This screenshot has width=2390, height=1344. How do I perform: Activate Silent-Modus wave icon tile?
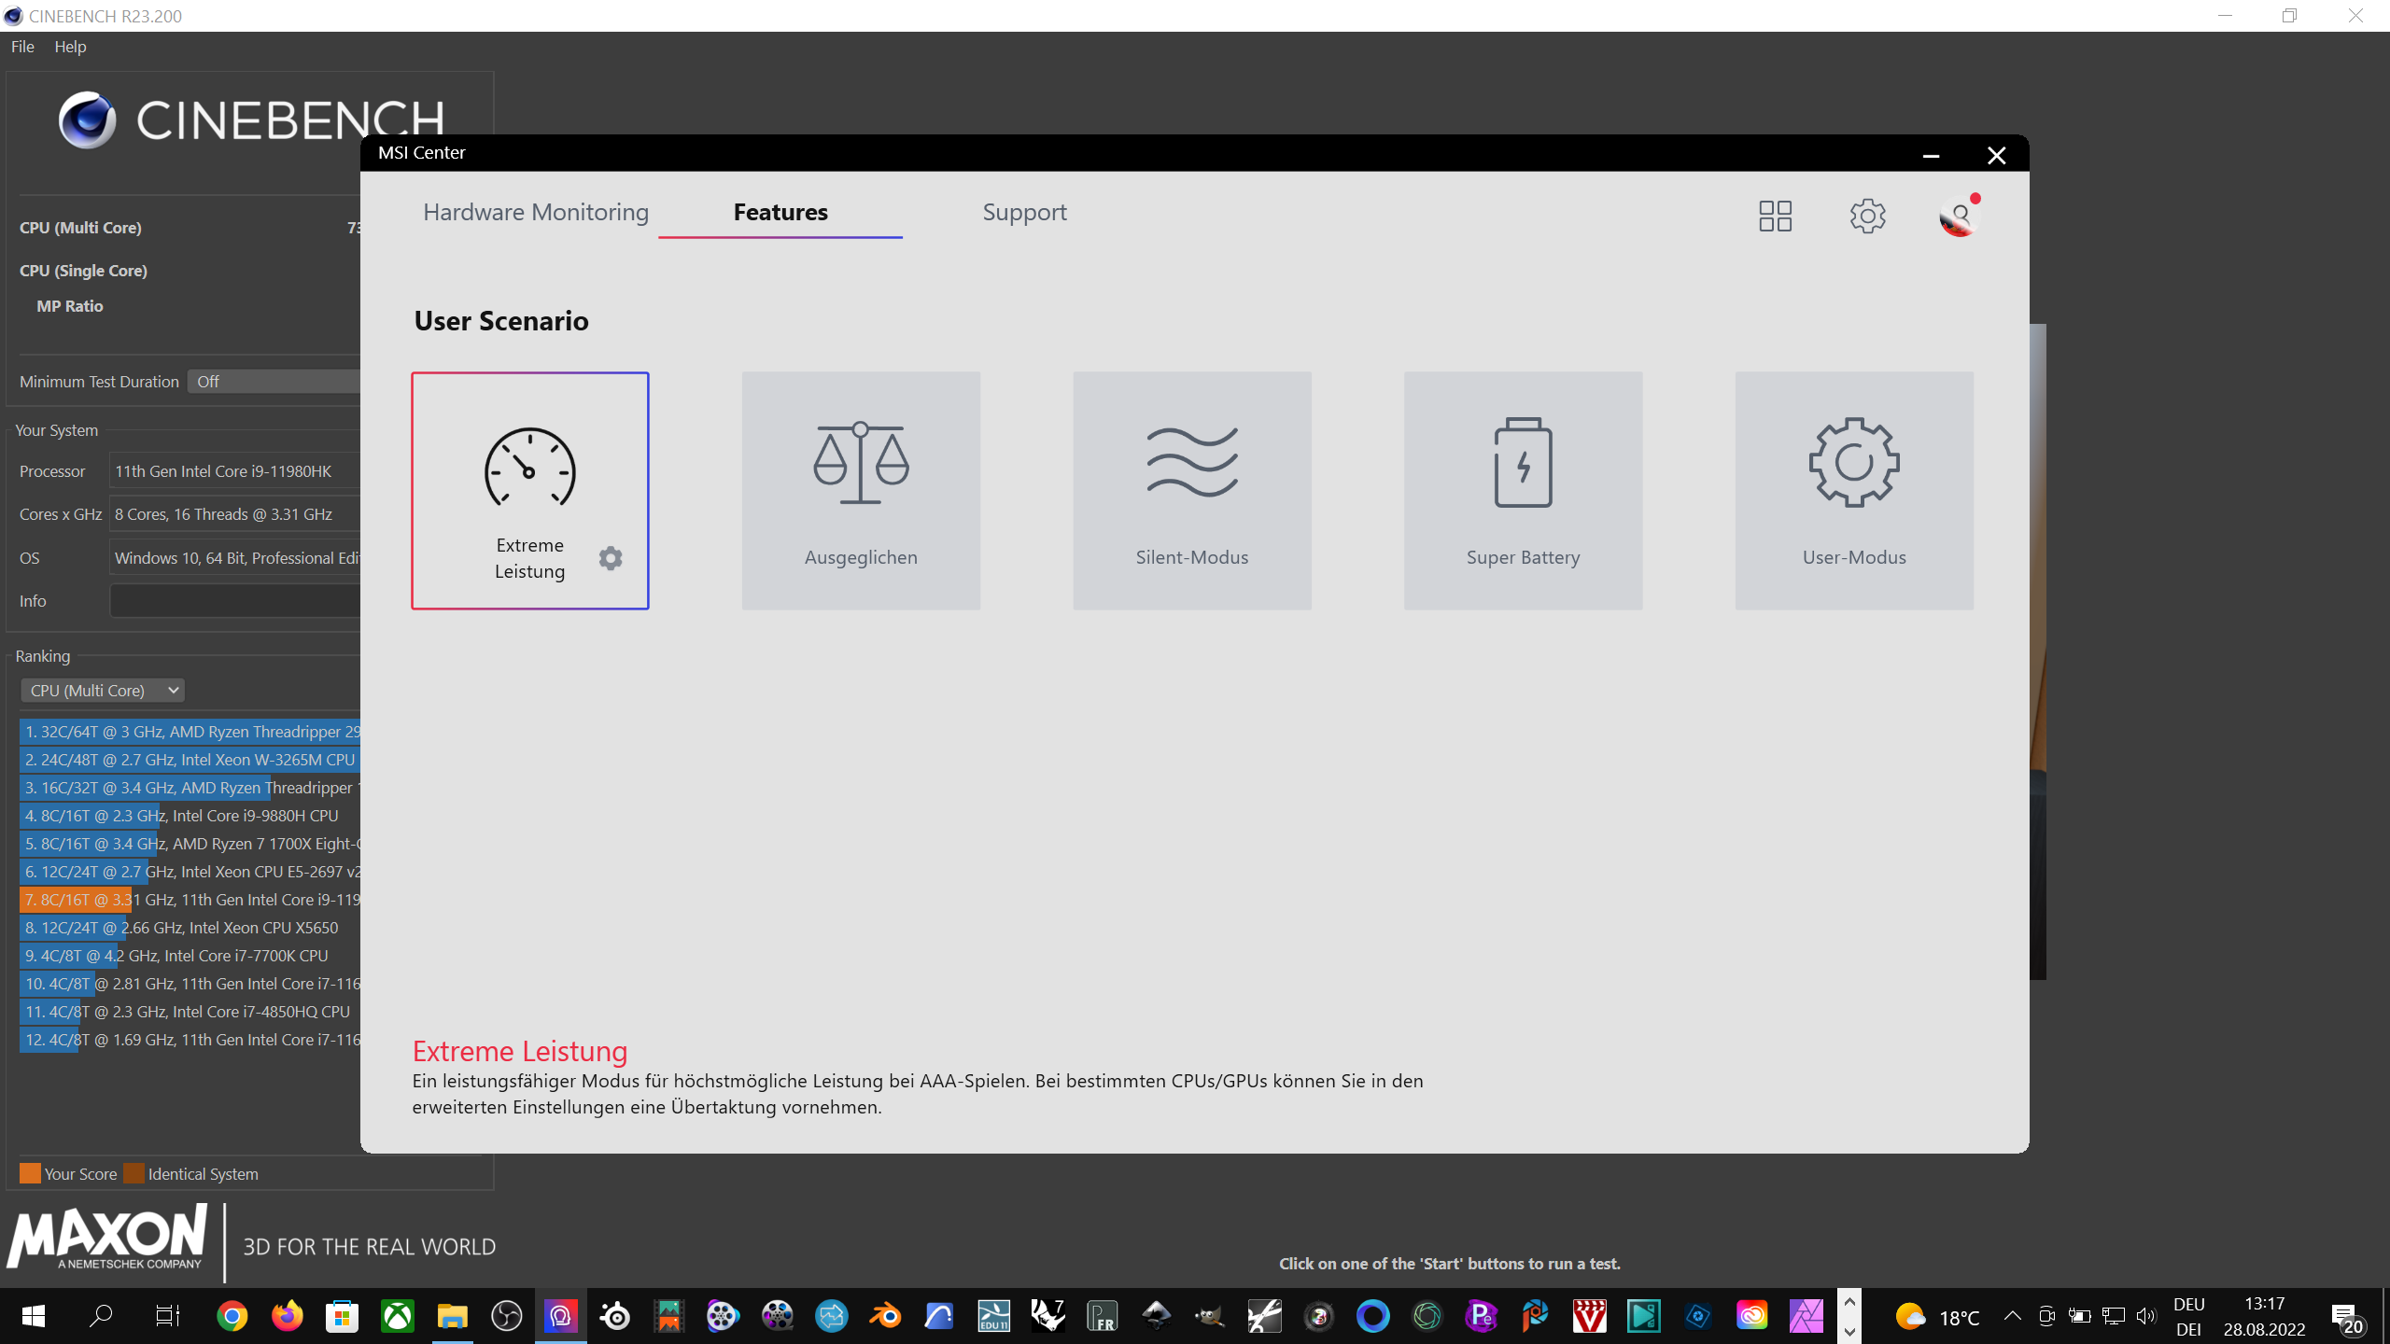click(1191, 491)
